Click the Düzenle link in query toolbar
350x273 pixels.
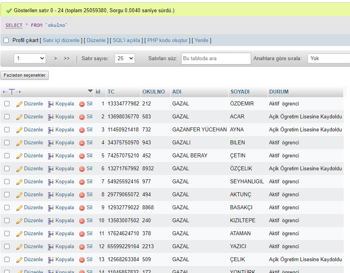96,41
